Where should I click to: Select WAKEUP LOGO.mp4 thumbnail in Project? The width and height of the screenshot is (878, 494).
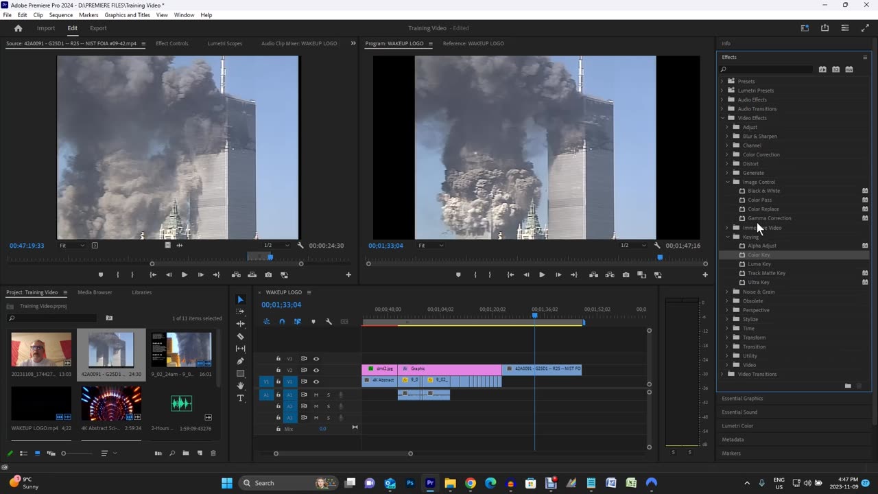(41, 403)
